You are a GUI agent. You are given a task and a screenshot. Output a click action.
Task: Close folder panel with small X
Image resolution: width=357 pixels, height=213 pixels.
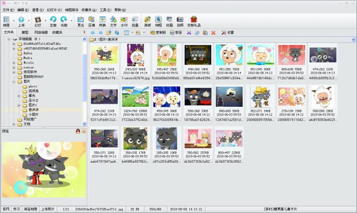(84, 32)
